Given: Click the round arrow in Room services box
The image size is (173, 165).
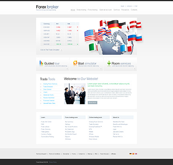Looking at the screenshot, I should click(135, 69).
